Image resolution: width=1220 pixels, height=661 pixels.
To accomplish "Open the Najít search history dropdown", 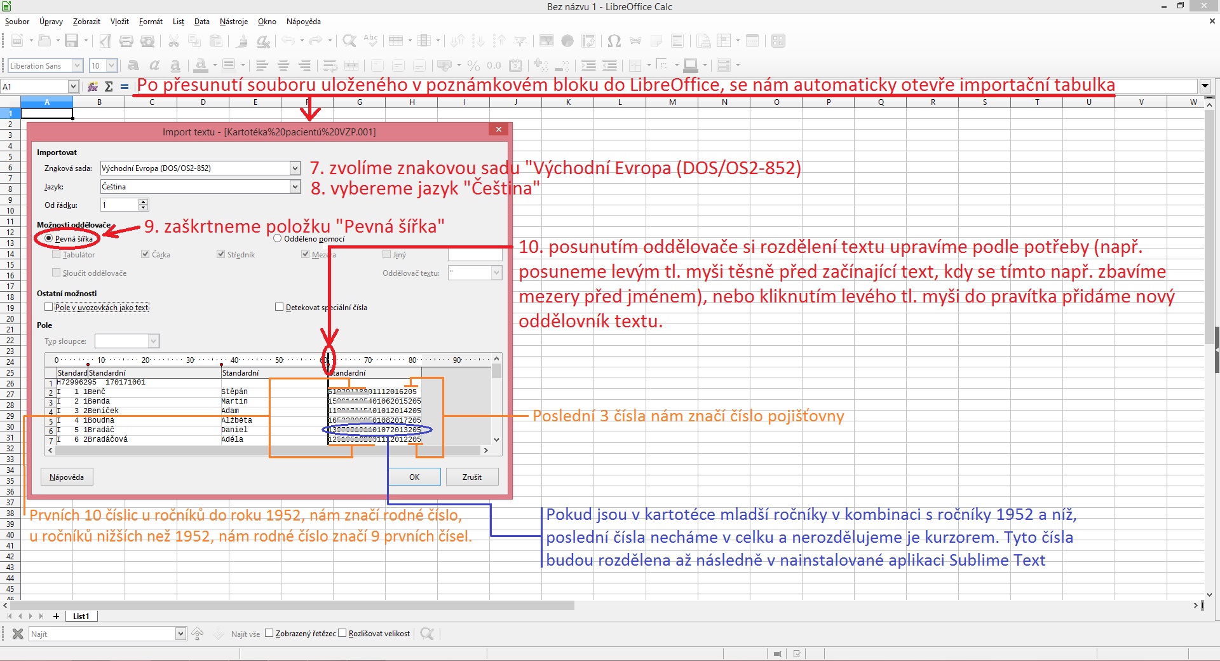I will pos(180,634).
